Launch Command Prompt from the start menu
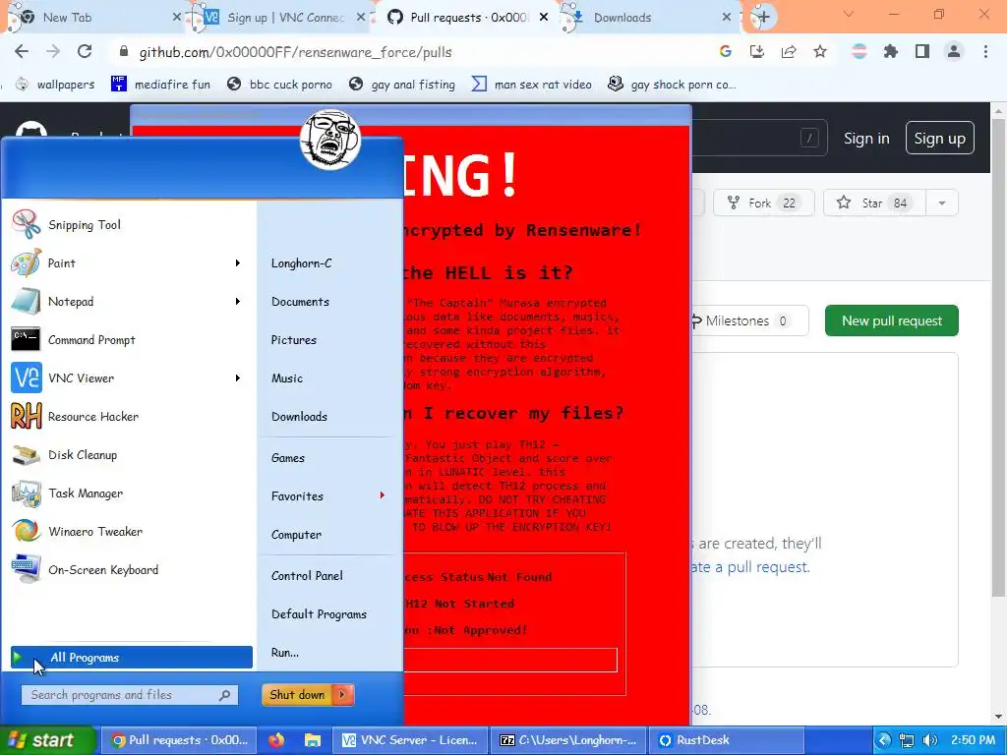This screenshot has width=1007, height=755. [x=91, y=339]
